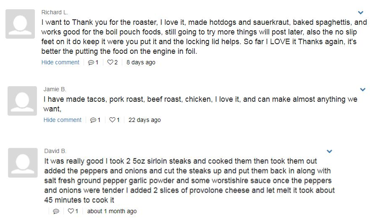Viewport: 373px width, 222px height.
Task: Like David B.'s comment with the heart icon
Action: [71, 211]
